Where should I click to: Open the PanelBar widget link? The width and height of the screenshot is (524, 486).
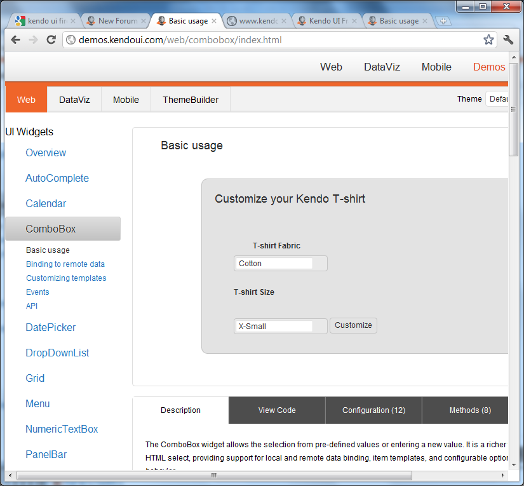pyautogui.click(x=46, y=455)
